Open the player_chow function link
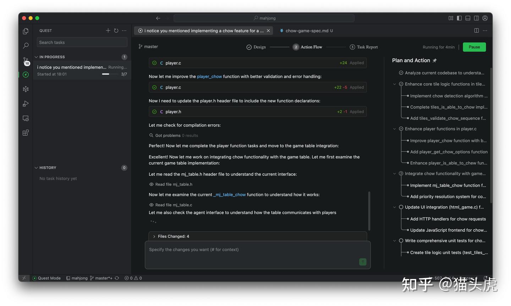 (209, 77)
